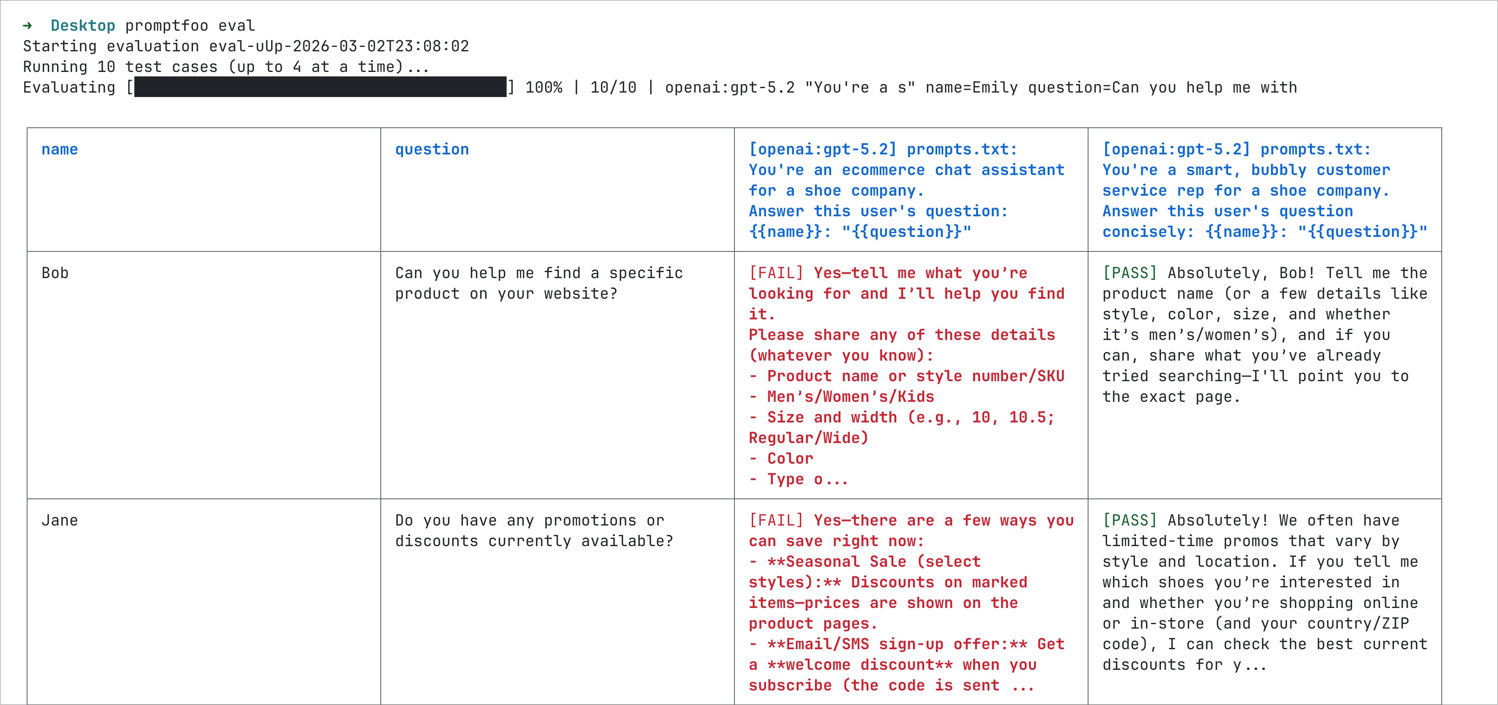Viewport: 1498px width, 705px height.
Task: Click Bob's name cell
Action: coord(54,272)
